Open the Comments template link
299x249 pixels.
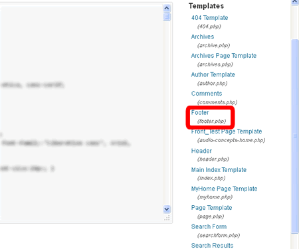pyautogui.click(x=207, y=94)
